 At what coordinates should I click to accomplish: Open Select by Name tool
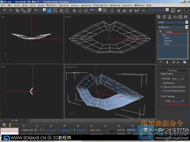coord(55,11)
